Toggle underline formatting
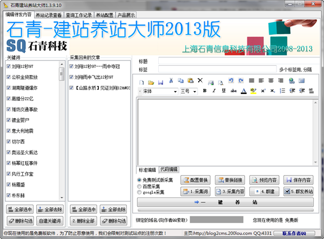Screen dimensions: 324x239 (224, 91)
